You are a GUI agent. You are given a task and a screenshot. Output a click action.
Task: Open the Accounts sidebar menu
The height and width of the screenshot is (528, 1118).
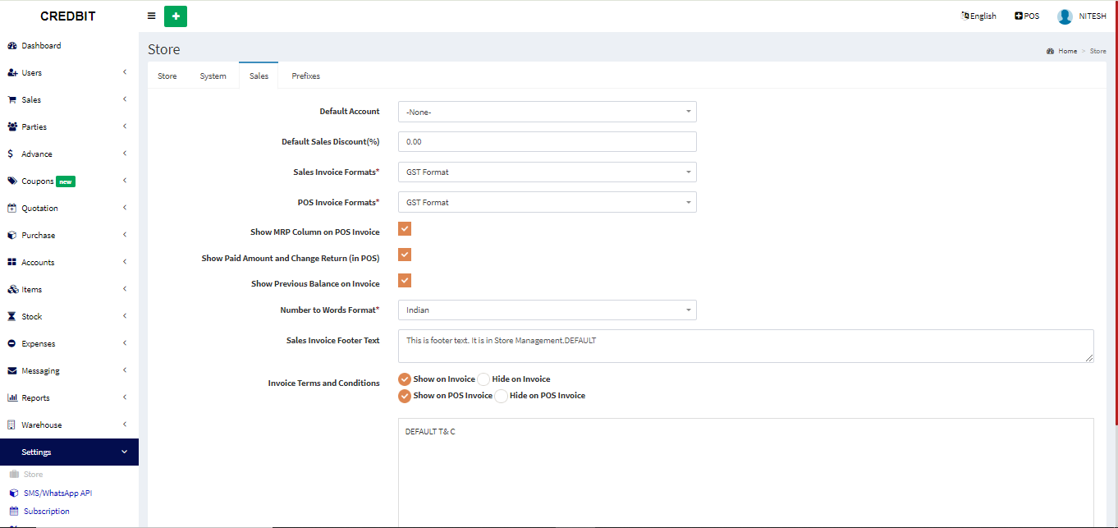pos(69,263)
